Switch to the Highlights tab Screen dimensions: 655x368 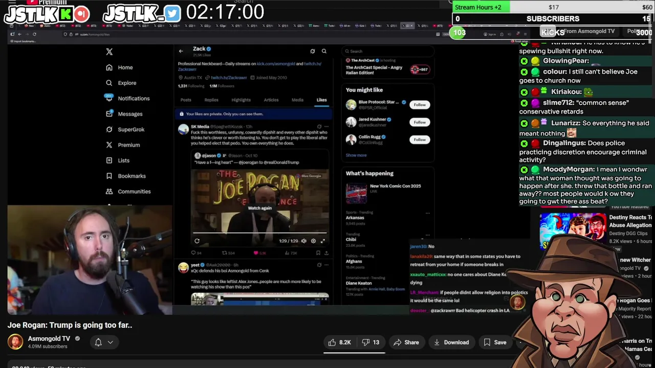(241, 100)
